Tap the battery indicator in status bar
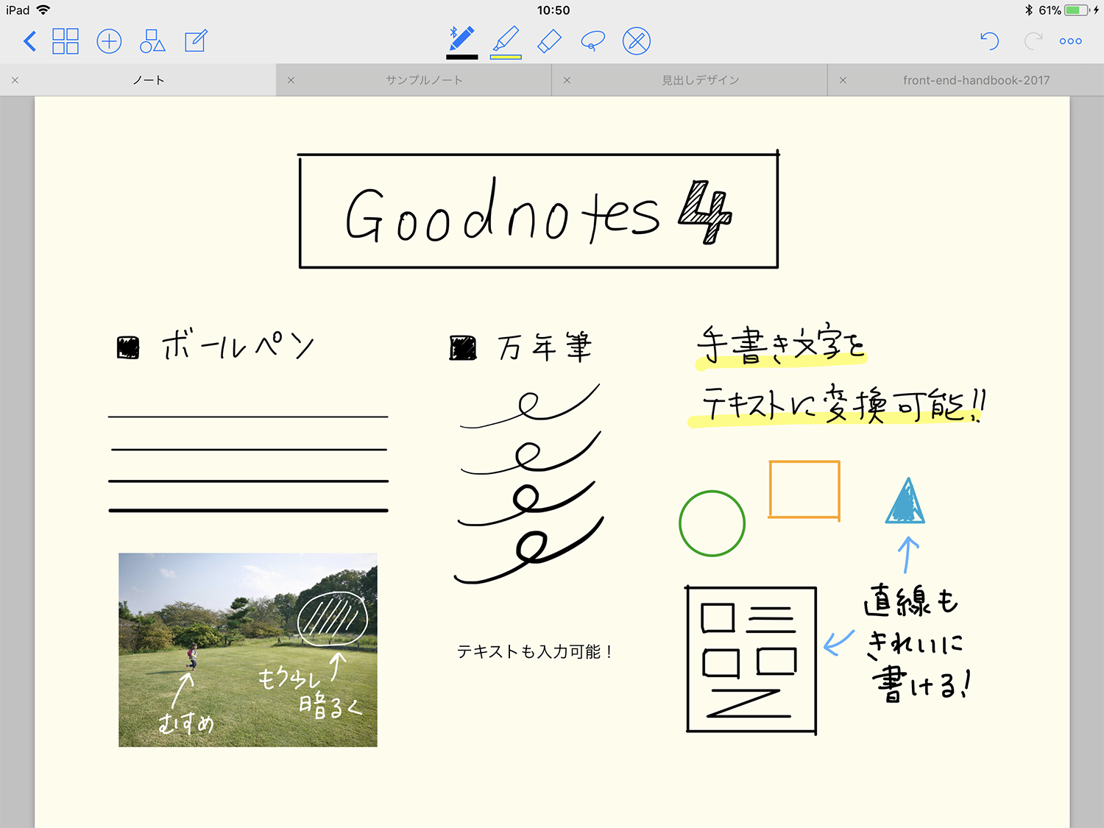 [x=1076, y=10]
